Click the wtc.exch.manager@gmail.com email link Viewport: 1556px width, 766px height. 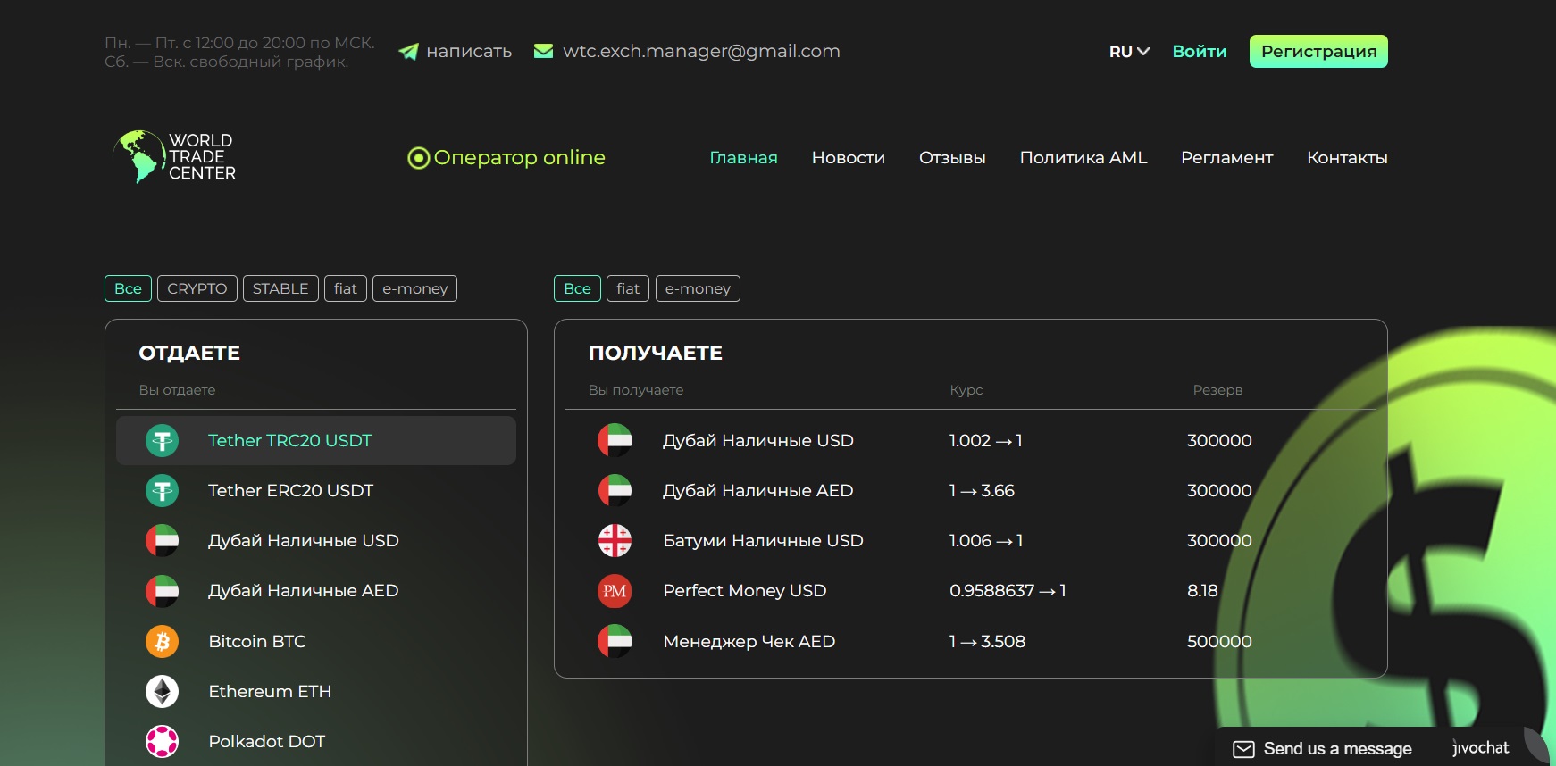[x=701, y=52]
